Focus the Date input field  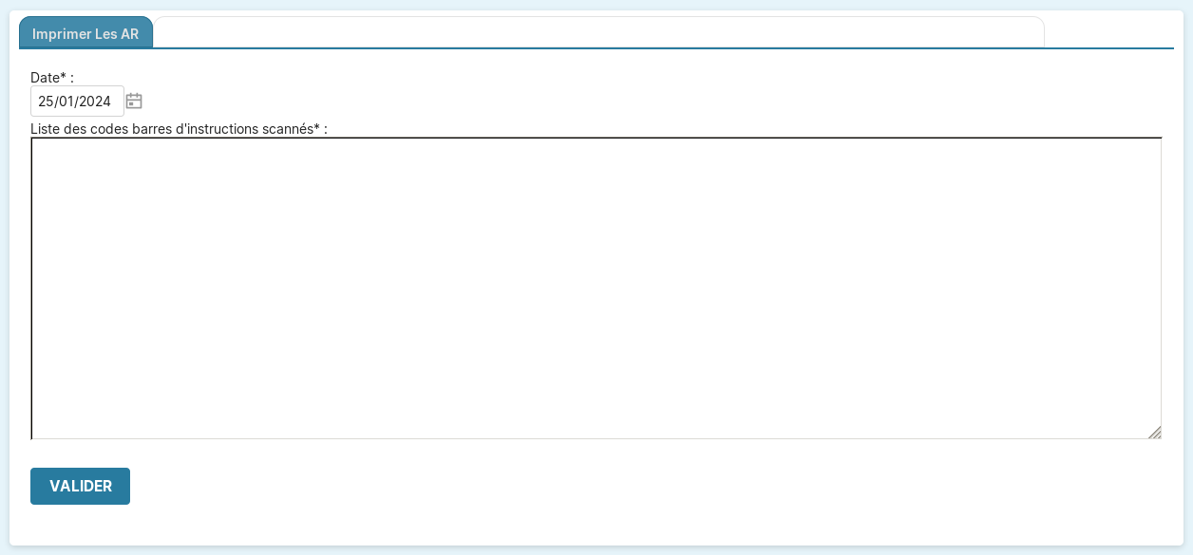(77, 102)
